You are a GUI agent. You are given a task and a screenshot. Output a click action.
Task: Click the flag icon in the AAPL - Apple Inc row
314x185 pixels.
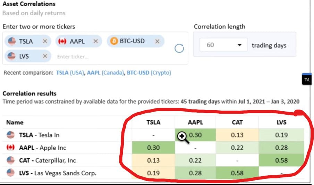[x=10, y=147]
